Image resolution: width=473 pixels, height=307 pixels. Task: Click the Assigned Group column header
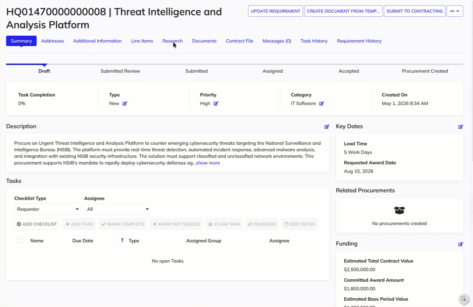[x=204, y=241]
